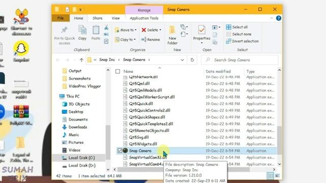Navigate back with the back arrow
This screenshot has height=183, width=326.
pos(58,60)
